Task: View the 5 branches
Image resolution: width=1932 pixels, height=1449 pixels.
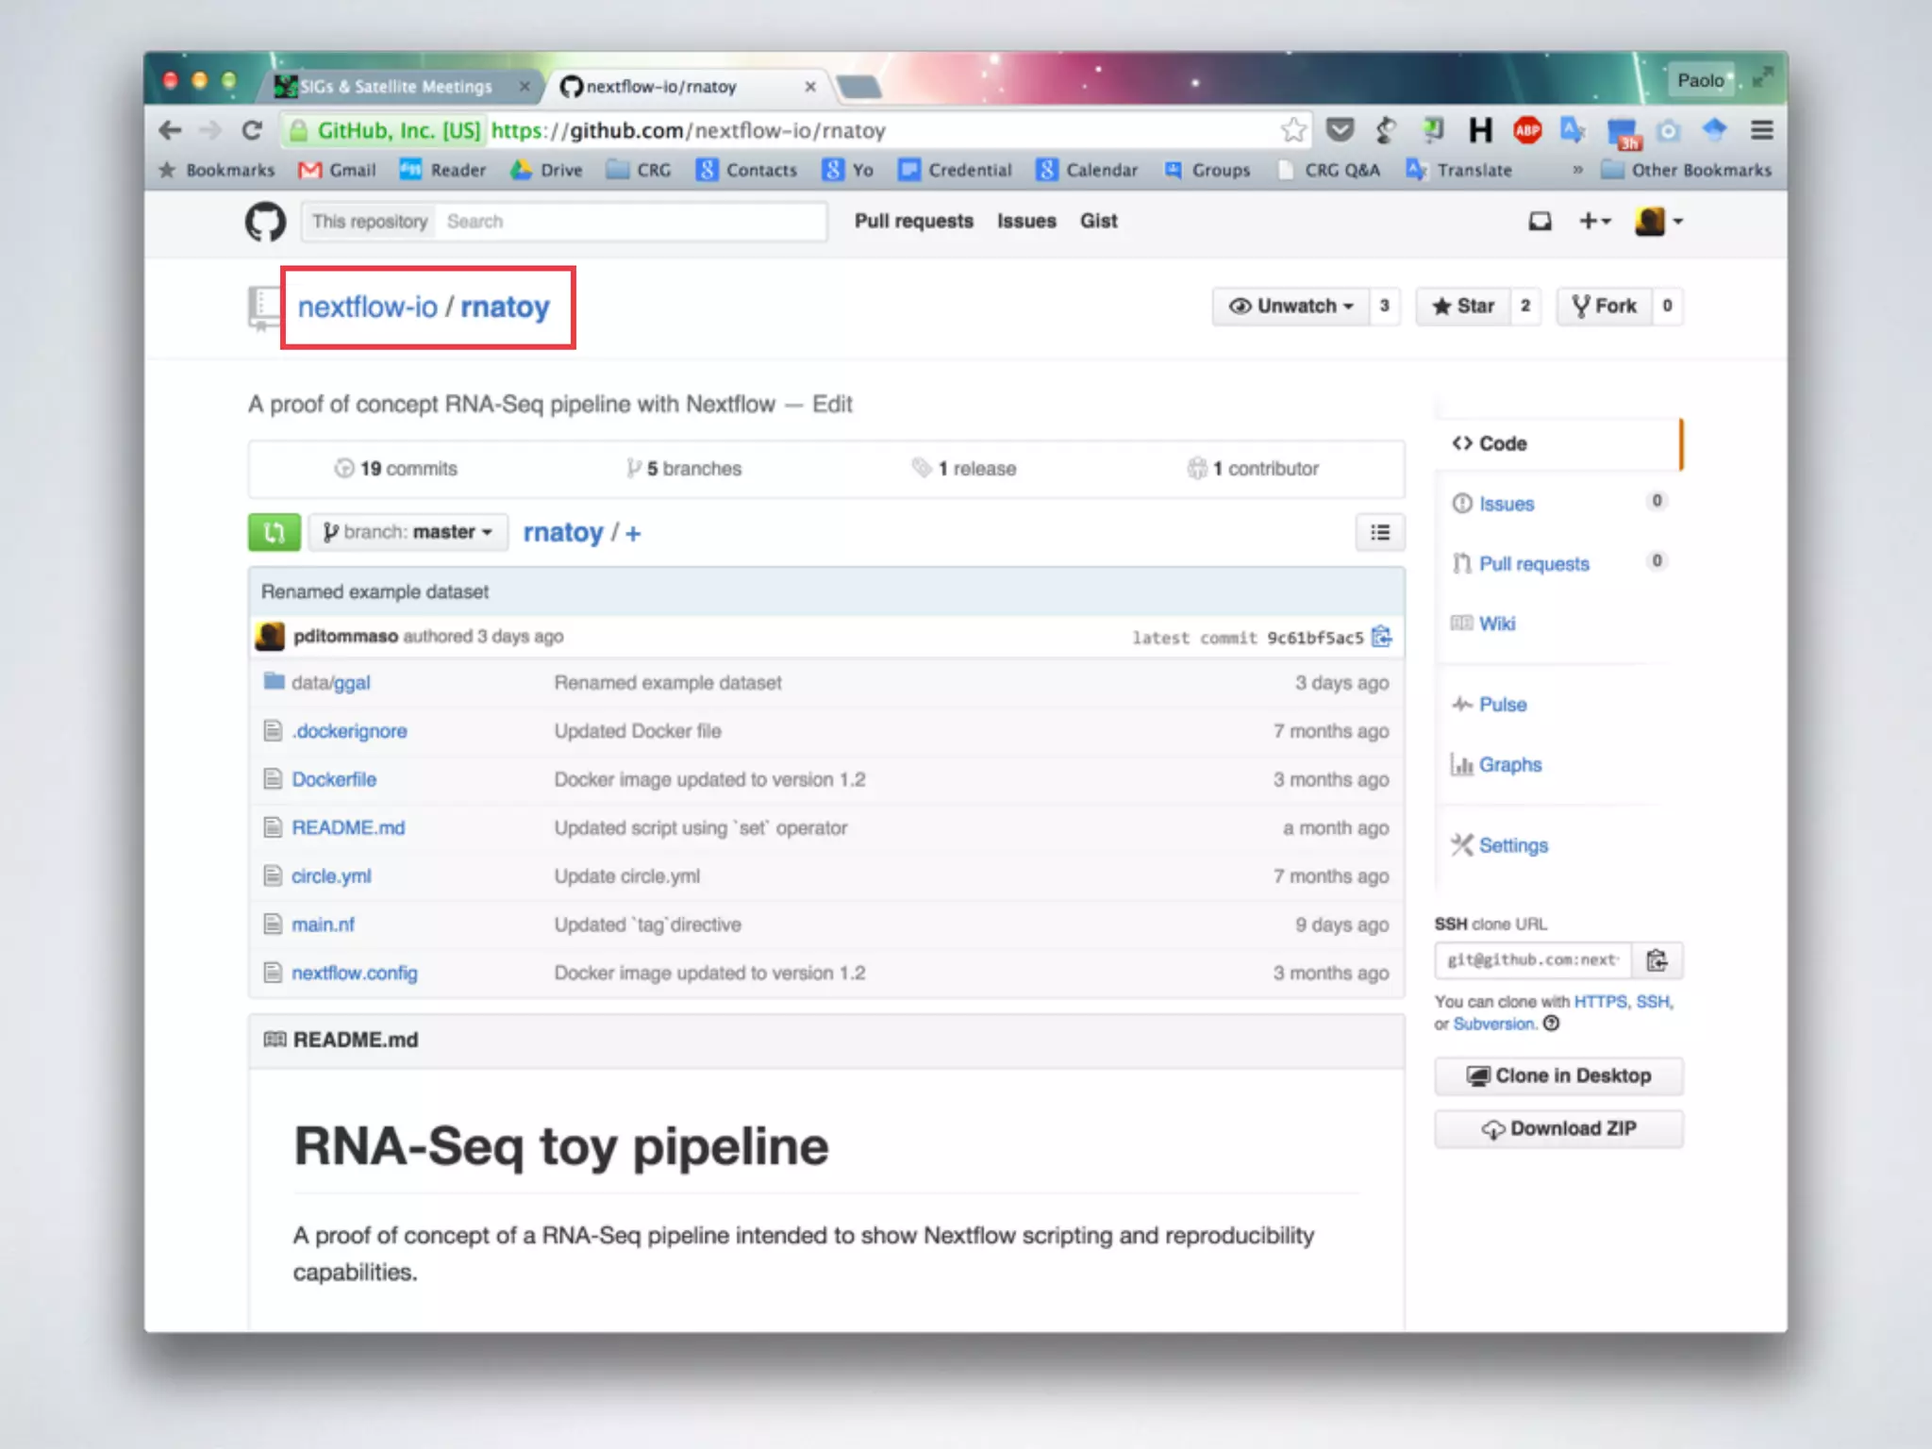Action: tap(684, 469)
